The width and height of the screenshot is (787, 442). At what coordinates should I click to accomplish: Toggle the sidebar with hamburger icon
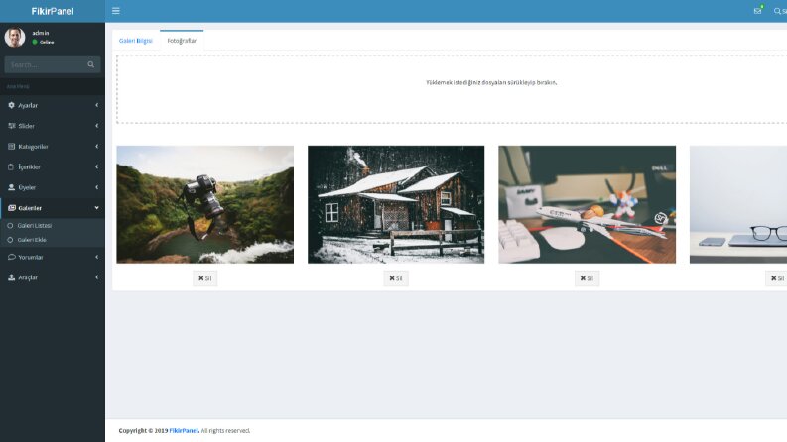tap(116, 11)
